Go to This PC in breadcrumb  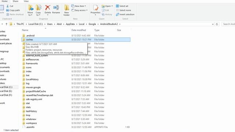tap(20, 24)
